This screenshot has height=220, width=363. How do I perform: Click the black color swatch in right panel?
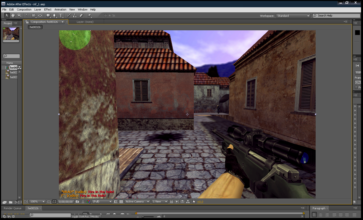click(x=357, y=33)
